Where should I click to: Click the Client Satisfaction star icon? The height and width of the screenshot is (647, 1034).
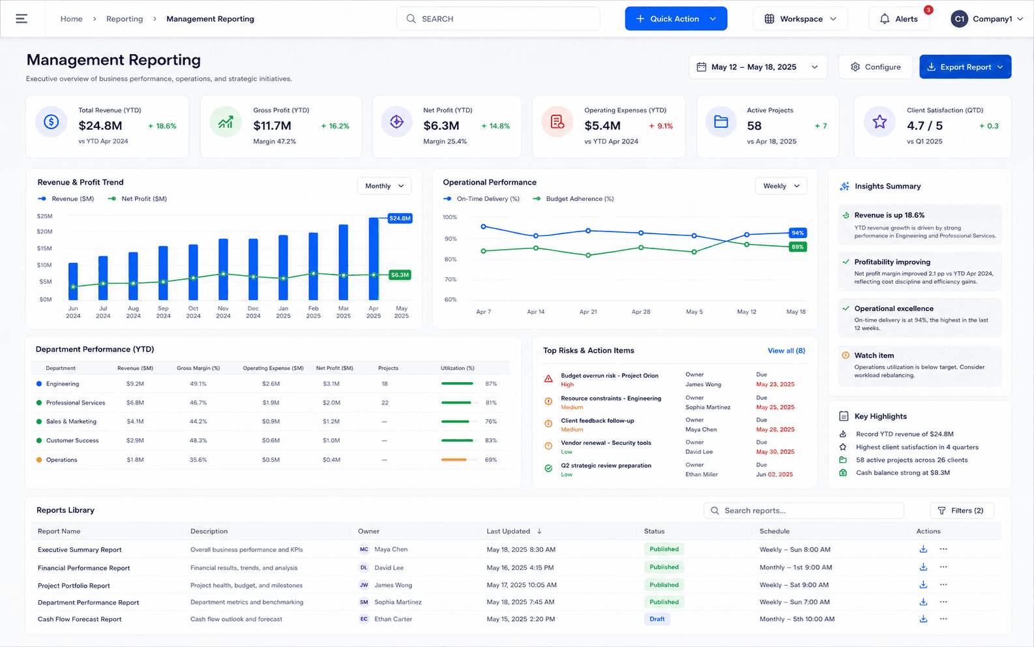pyautogui.click(x=879, y=122)
